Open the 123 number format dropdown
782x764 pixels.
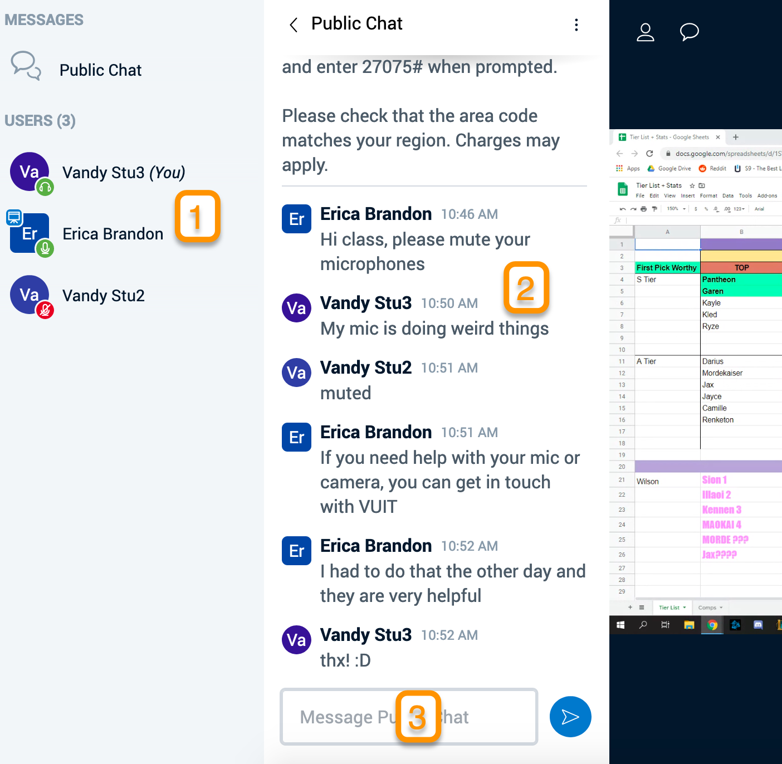click(739, 209)
